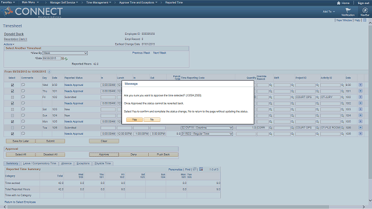The width and height of the screenshot is (372, 209).
Task: Open the Overtime time reporting code dropdown
Action: (207, 128)
